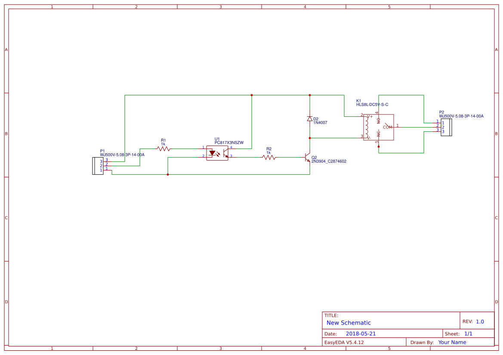Select the 1N4007 diode symbol D2
This screenshot has width=503, height=355.
click(x=310, y=119)
